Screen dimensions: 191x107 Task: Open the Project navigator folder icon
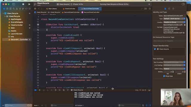coord(4,9)
